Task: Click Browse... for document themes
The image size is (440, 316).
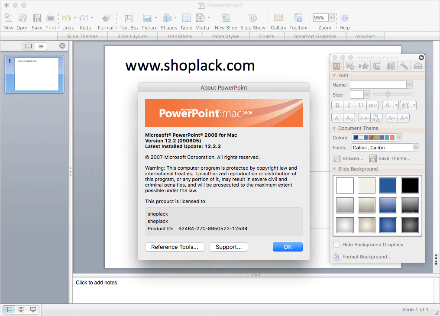Action: 348,158
